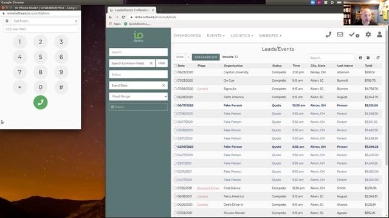Open the email envelope icon

340,35
